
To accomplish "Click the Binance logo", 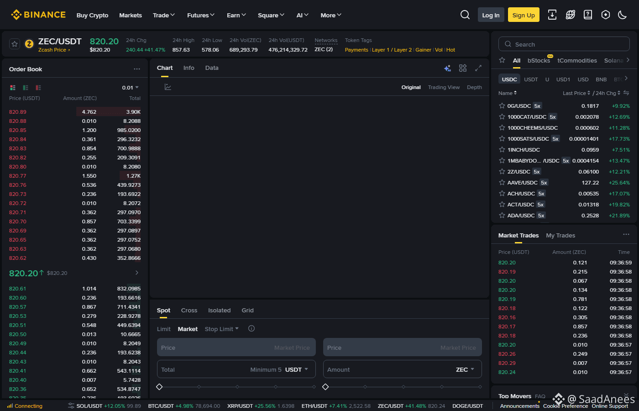I will pos(38,15).
